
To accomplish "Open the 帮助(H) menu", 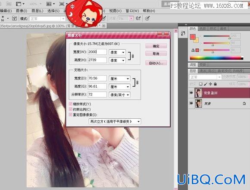I will [x=149, y=11].
